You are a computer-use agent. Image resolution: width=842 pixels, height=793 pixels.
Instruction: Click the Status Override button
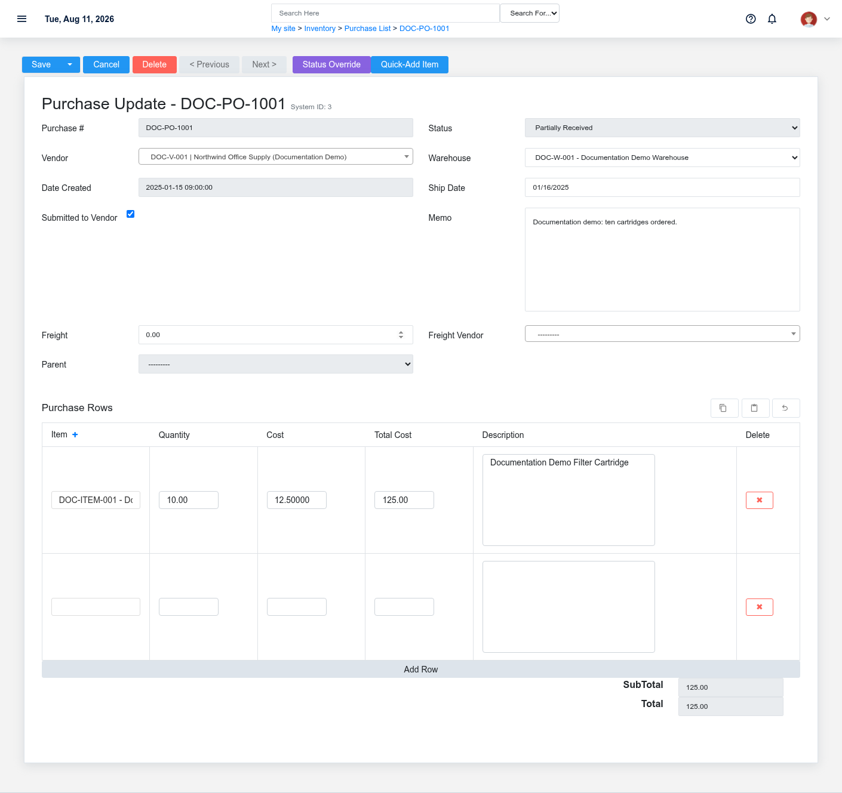click(331, 64)
